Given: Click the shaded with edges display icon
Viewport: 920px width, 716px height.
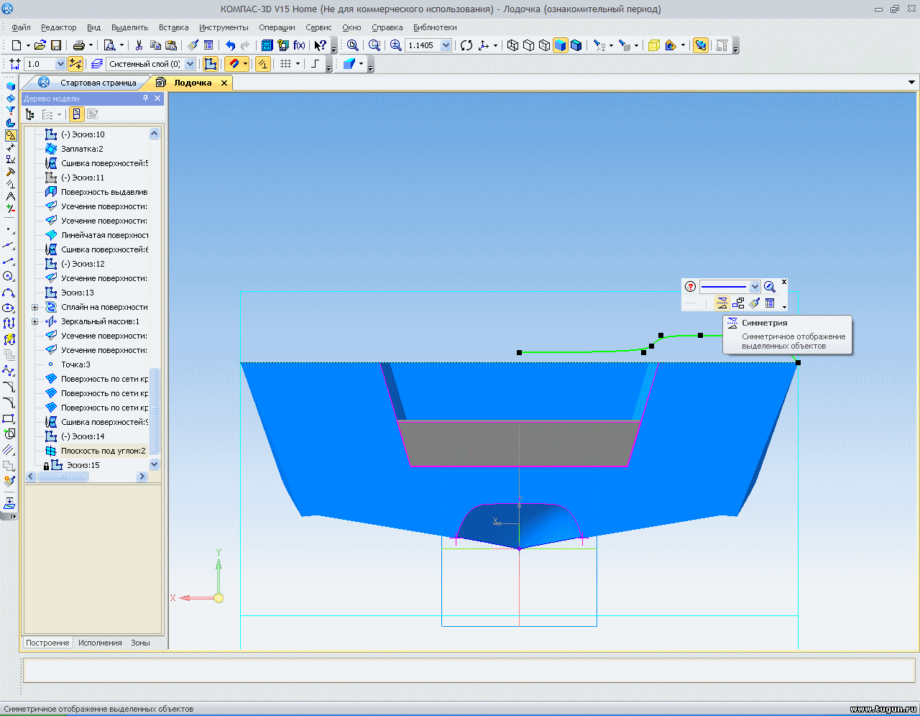Looking at the screenshot, I should 576,45.
